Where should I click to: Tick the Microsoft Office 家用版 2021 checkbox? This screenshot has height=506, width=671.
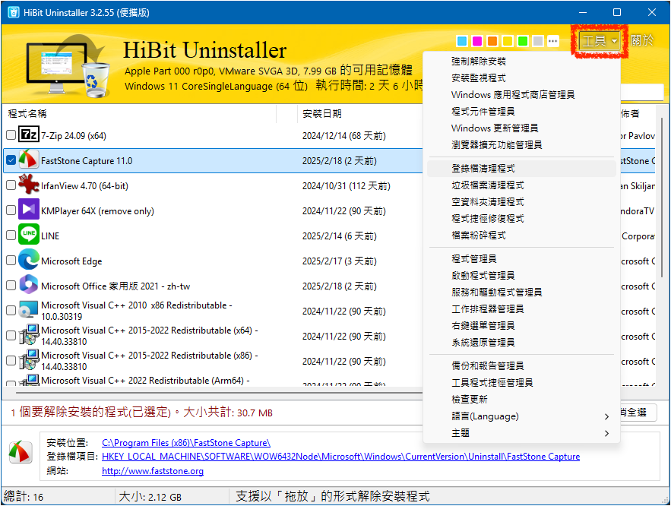pos(11,286)
